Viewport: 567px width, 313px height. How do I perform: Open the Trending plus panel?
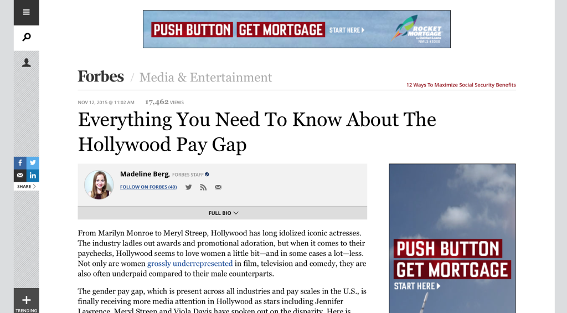(27, 301)
